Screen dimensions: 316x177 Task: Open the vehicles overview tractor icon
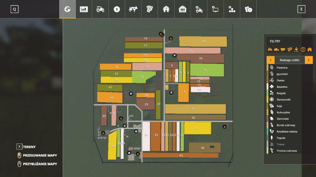pos(100,9)
